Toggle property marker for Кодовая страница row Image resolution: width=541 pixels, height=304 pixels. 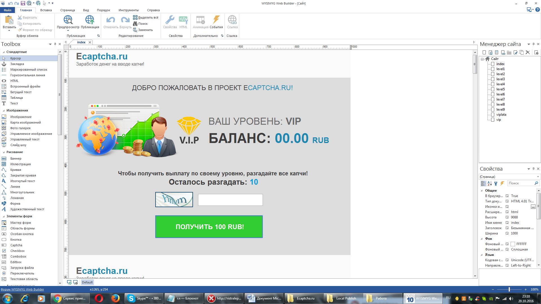click(x=507, y=260)
